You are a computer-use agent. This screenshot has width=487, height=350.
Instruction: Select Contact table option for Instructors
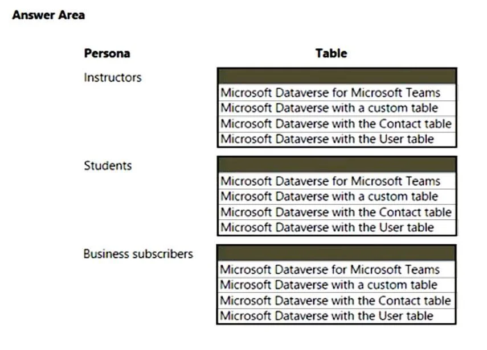[337, 124]
